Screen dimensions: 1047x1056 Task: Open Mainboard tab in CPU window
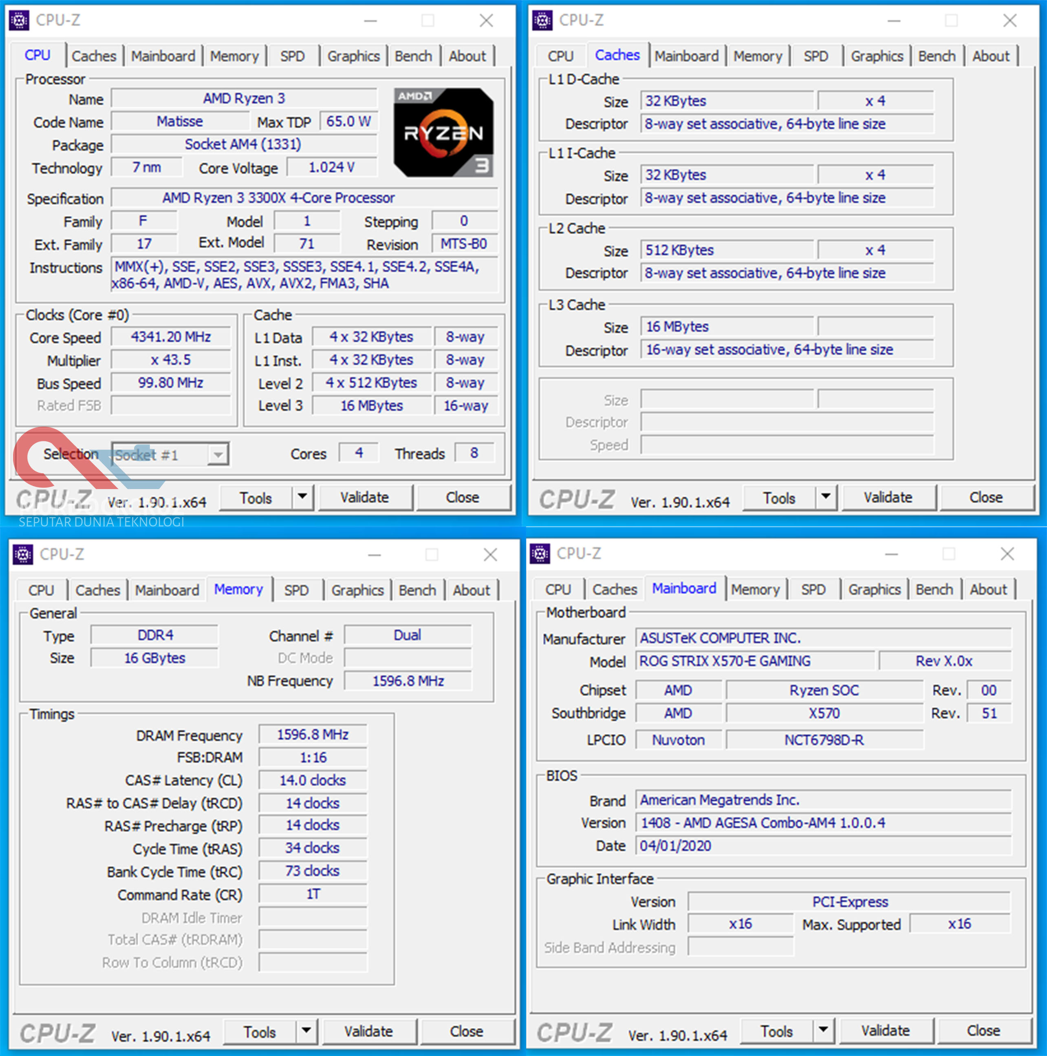tap(163, 56)
